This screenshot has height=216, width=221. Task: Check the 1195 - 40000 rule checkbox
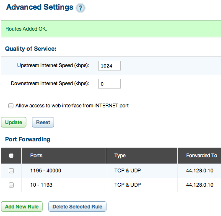(11, 171)
